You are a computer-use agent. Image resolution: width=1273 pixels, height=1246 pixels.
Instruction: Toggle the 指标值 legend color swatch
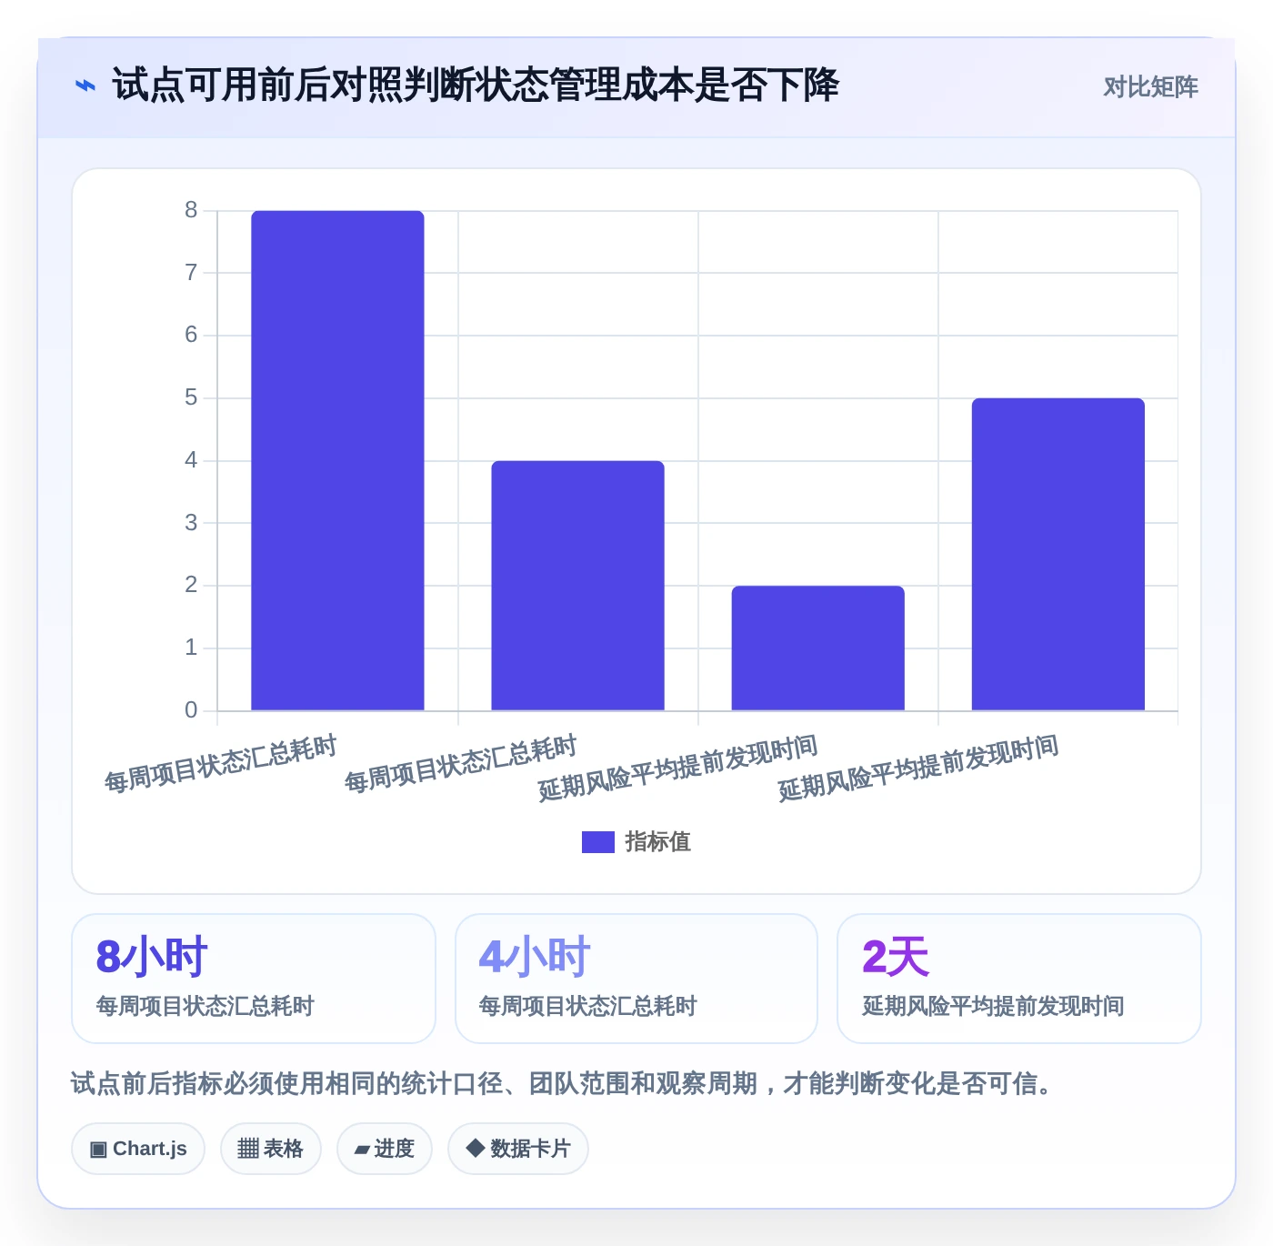597,842
